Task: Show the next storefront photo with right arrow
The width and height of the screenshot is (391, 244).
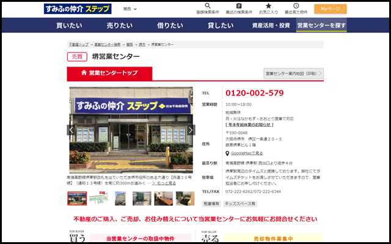Action: (x=191, y=130)
